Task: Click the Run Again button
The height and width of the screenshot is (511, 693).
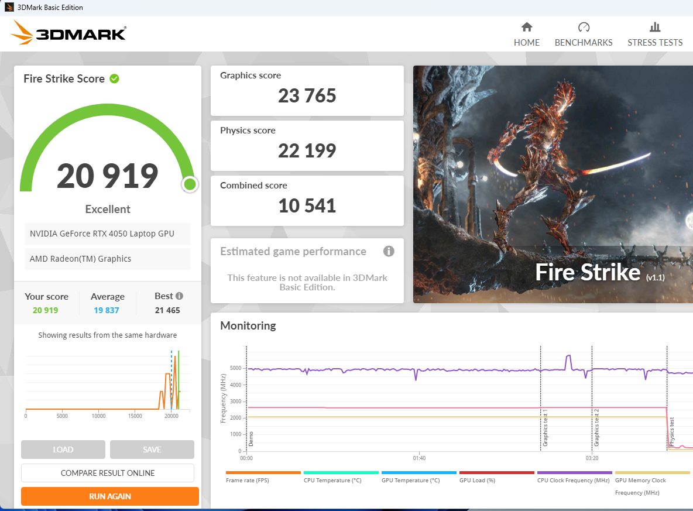Action: 110,496
